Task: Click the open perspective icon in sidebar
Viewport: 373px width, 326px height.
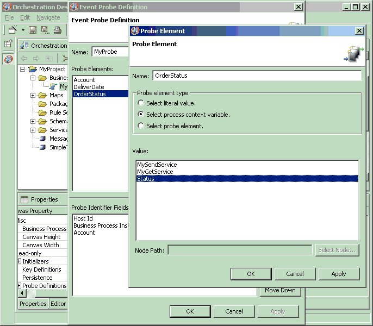Action: click(8, 43)
